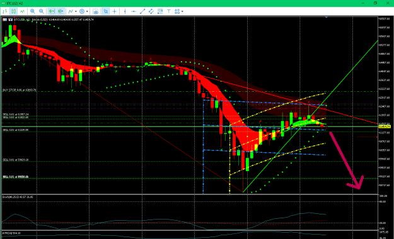Open the shapes and objects tool

pos(177,11)
